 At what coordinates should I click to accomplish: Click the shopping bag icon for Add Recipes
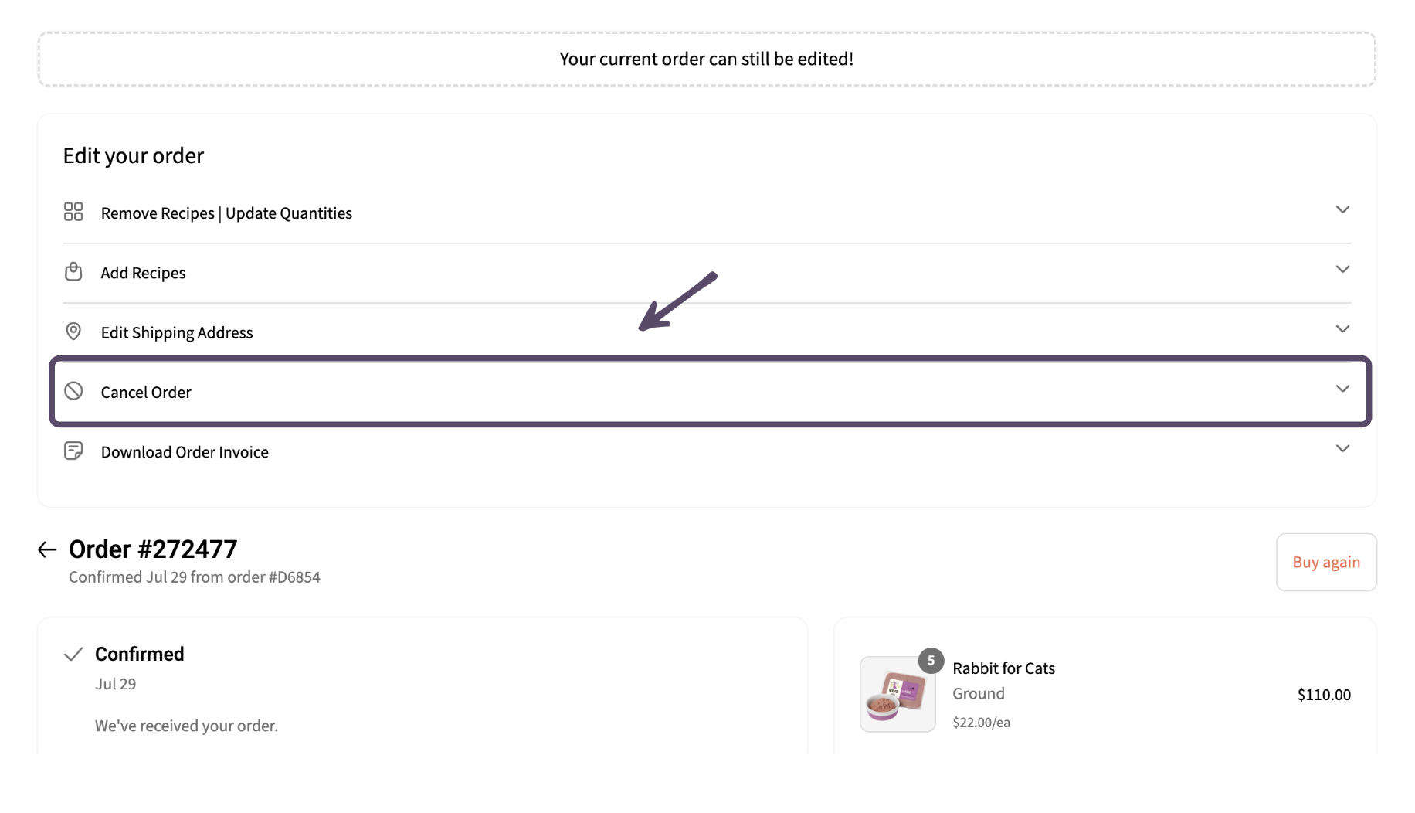[73, 271]
